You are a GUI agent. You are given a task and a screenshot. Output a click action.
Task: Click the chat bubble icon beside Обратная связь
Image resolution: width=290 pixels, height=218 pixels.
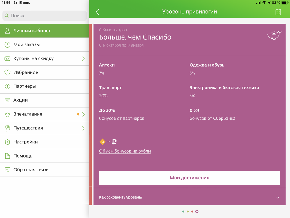pos(8,170)
